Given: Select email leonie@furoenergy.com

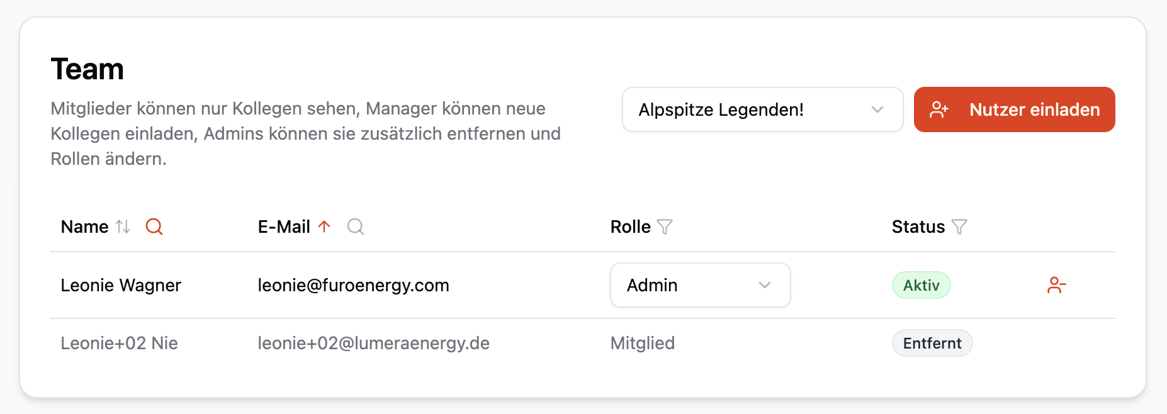Looking at the screenshot, I should tap(353, 285).
